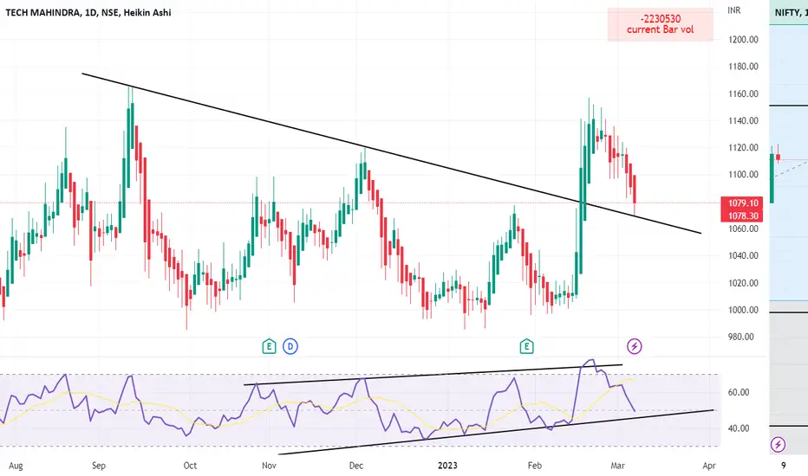Click the Mar label on time axis
The image size is (808, 476).
point(617,466)
